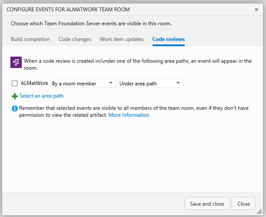
Task: Select the Code reviews tab
Action: [x=169, y=39]
